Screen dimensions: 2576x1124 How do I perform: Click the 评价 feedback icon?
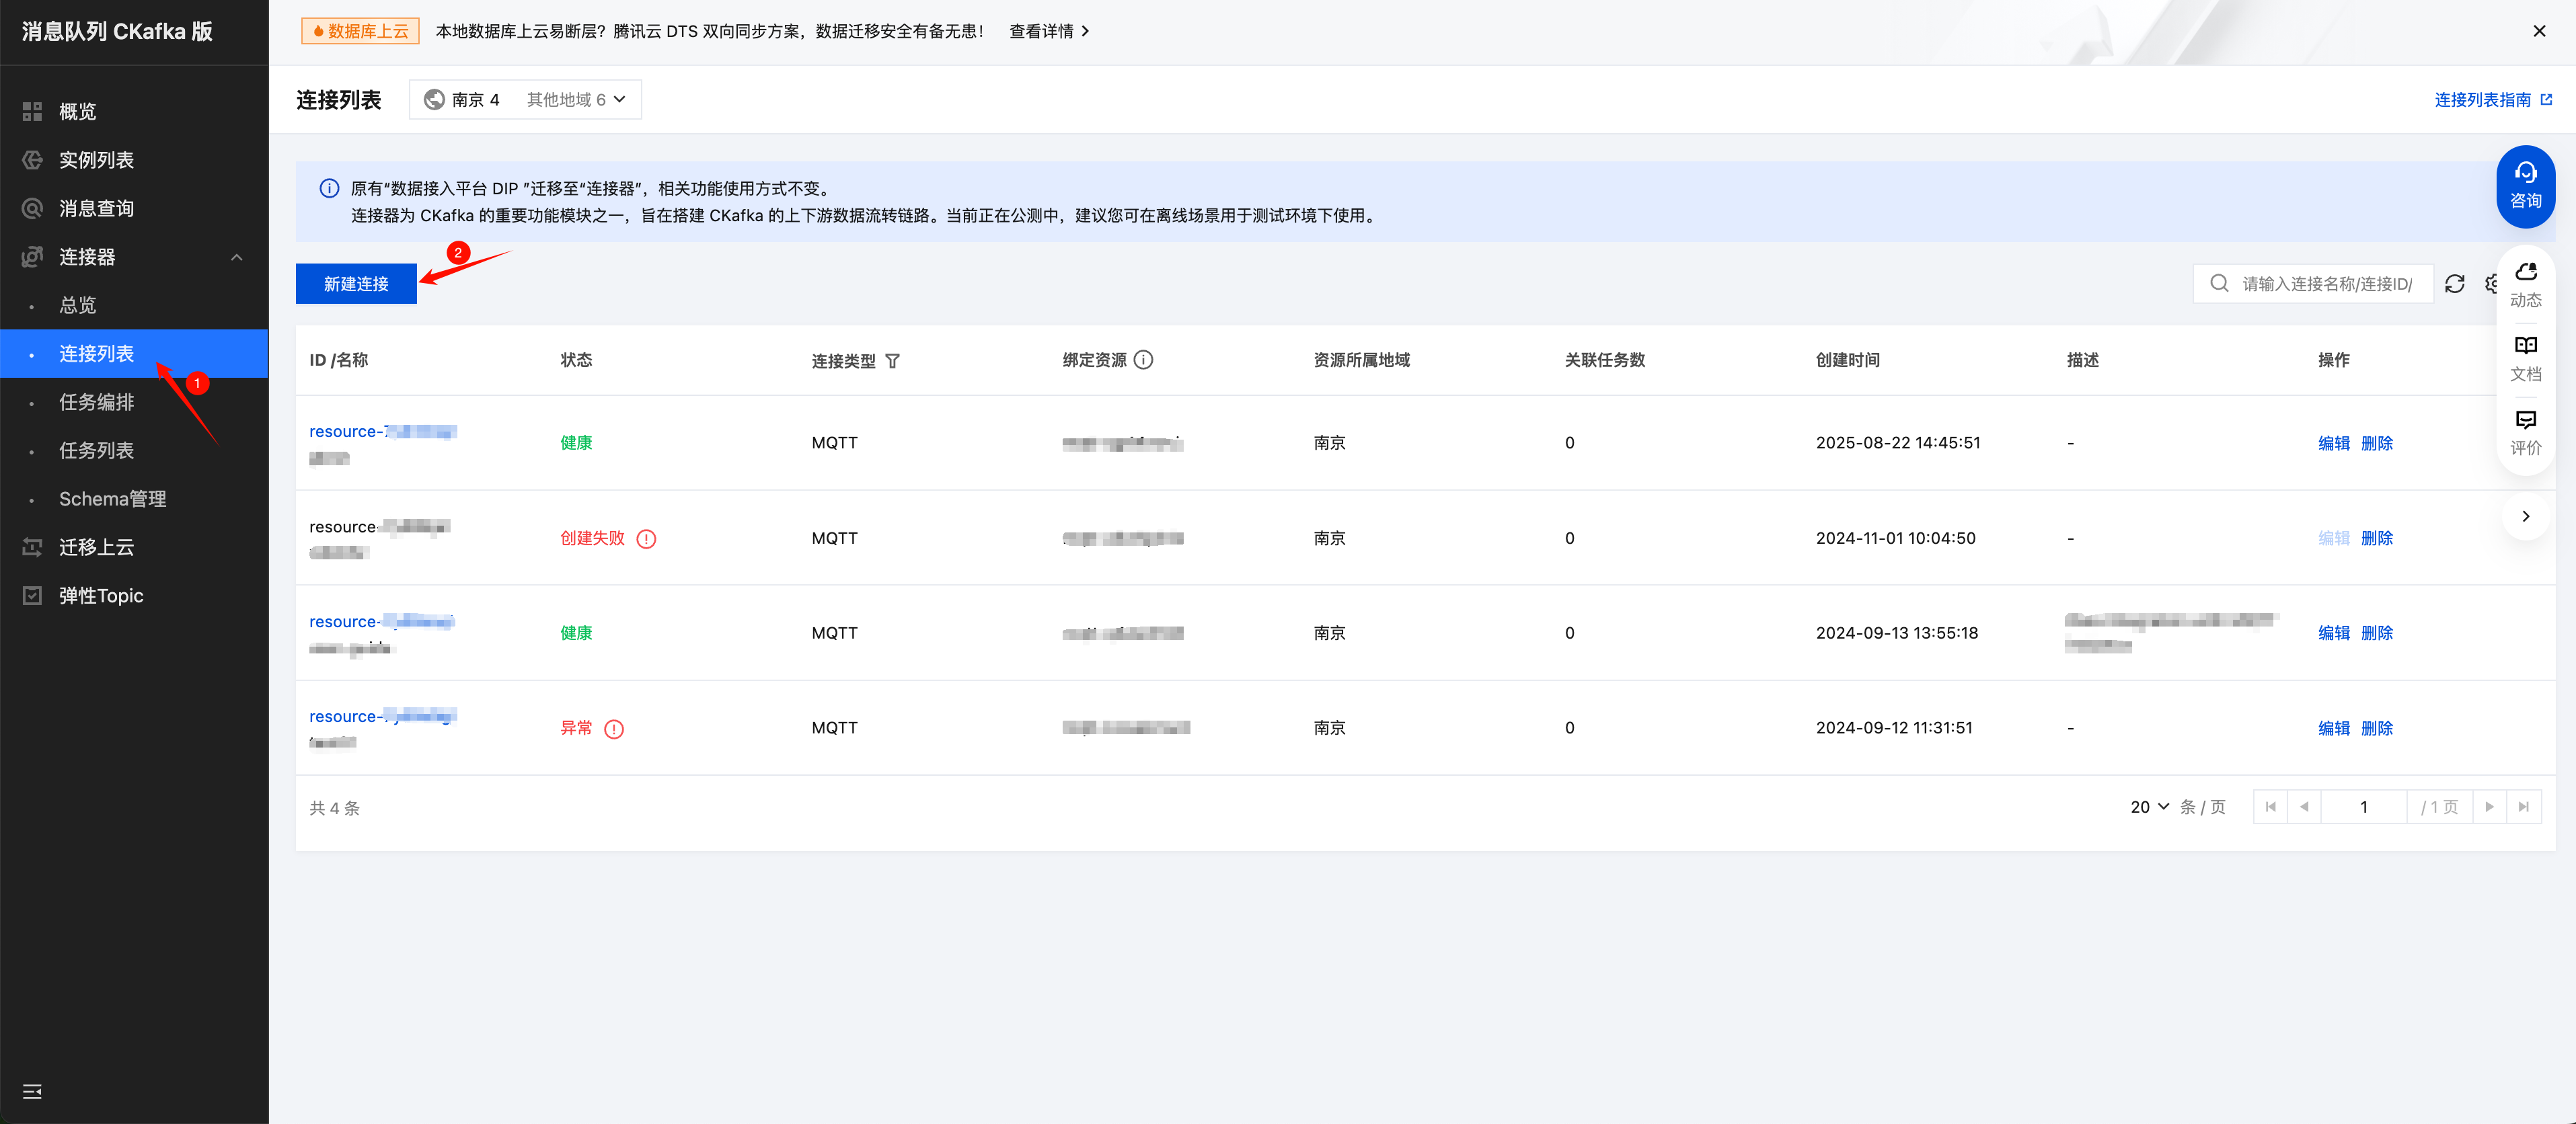(x=2525, y=432)
